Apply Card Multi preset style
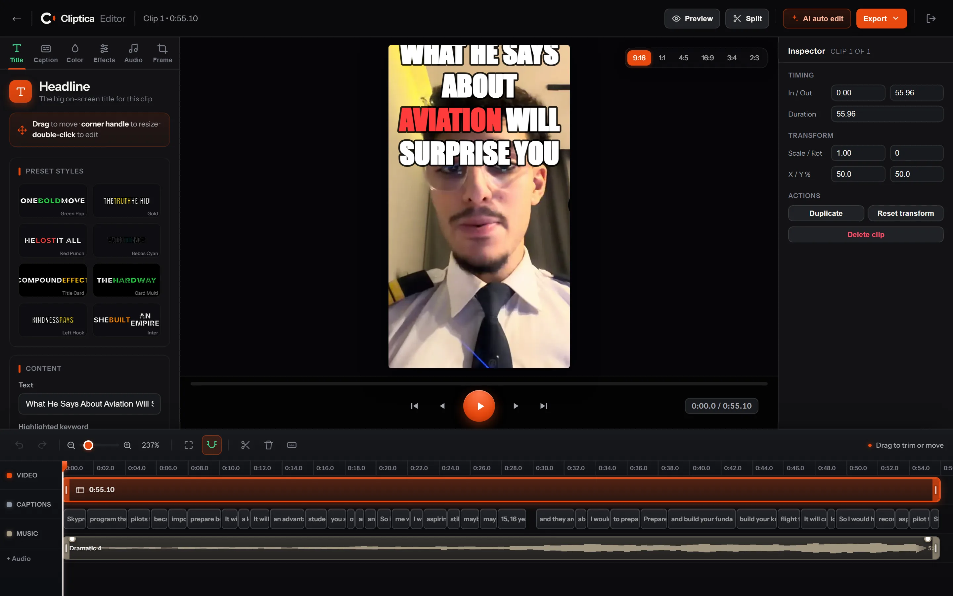This screenshot has width=953, height=596. 126,280
